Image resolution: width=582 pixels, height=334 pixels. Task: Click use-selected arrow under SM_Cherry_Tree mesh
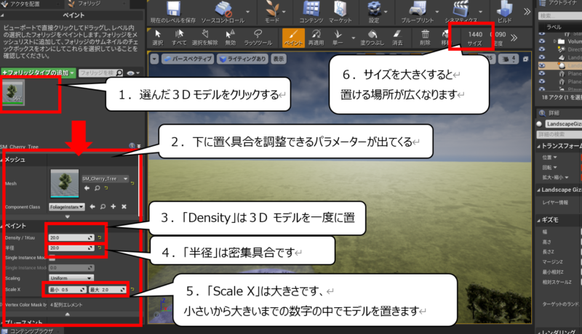tap(87, 188)
